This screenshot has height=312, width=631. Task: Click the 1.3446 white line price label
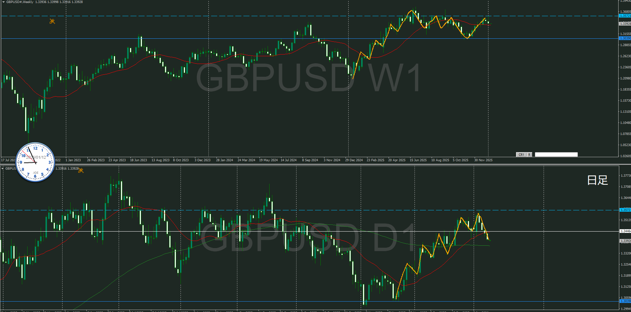click(625, 231)
